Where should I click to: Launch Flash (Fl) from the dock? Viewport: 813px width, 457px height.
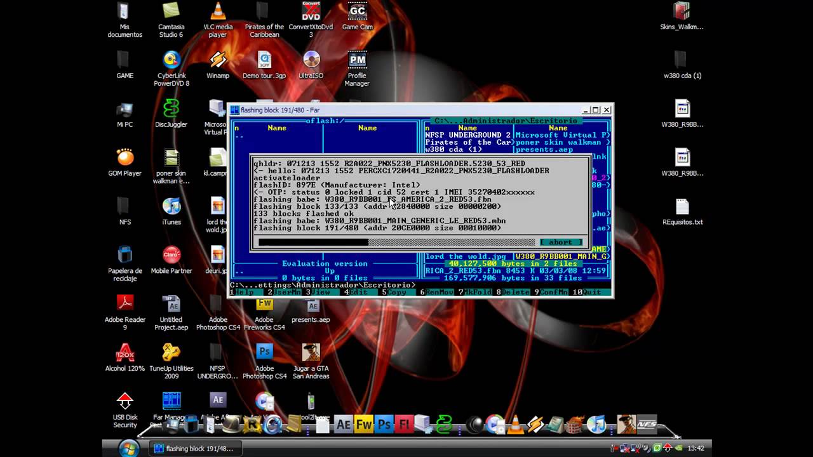[x=403, y=424]
